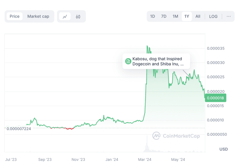
Task: Select the zigzag price-line icon
Action: (x=65, y=16)
